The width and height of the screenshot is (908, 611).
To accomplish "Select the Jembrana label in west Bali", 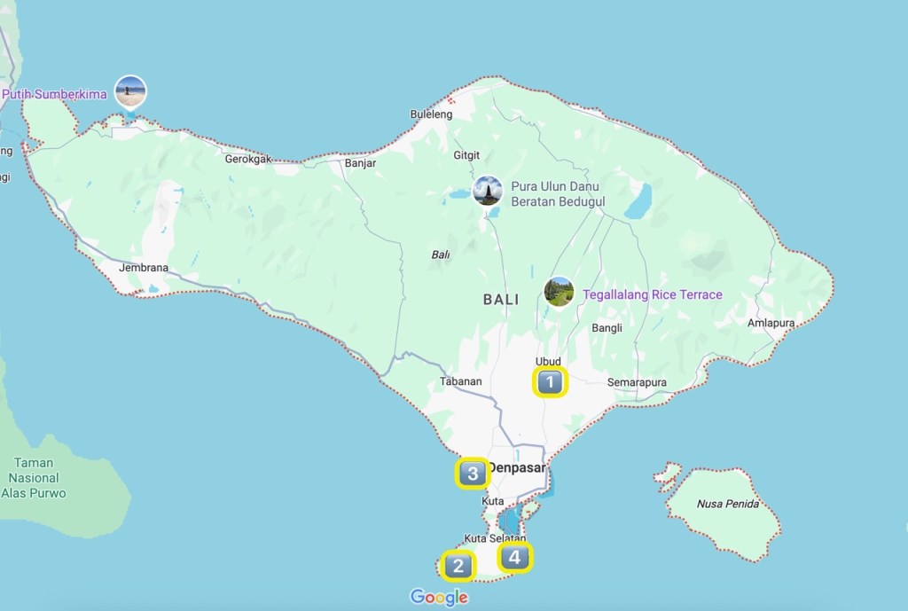I will coord(144,268).
